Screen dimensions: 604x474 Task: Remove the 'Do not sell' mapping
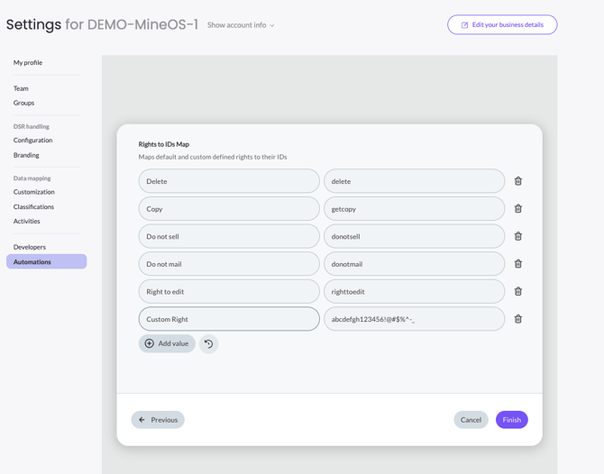click(517, 236)
